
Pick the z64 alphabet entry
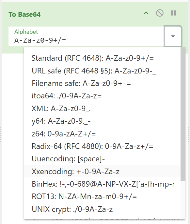tap(102, 134)
